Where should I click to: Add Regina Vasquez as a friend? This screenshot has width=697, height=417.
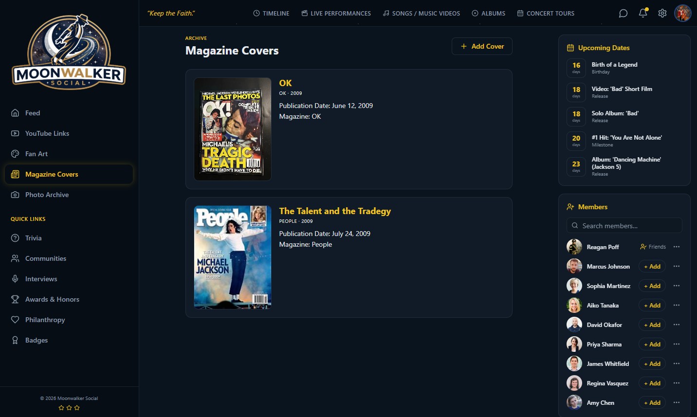(652, 383)
